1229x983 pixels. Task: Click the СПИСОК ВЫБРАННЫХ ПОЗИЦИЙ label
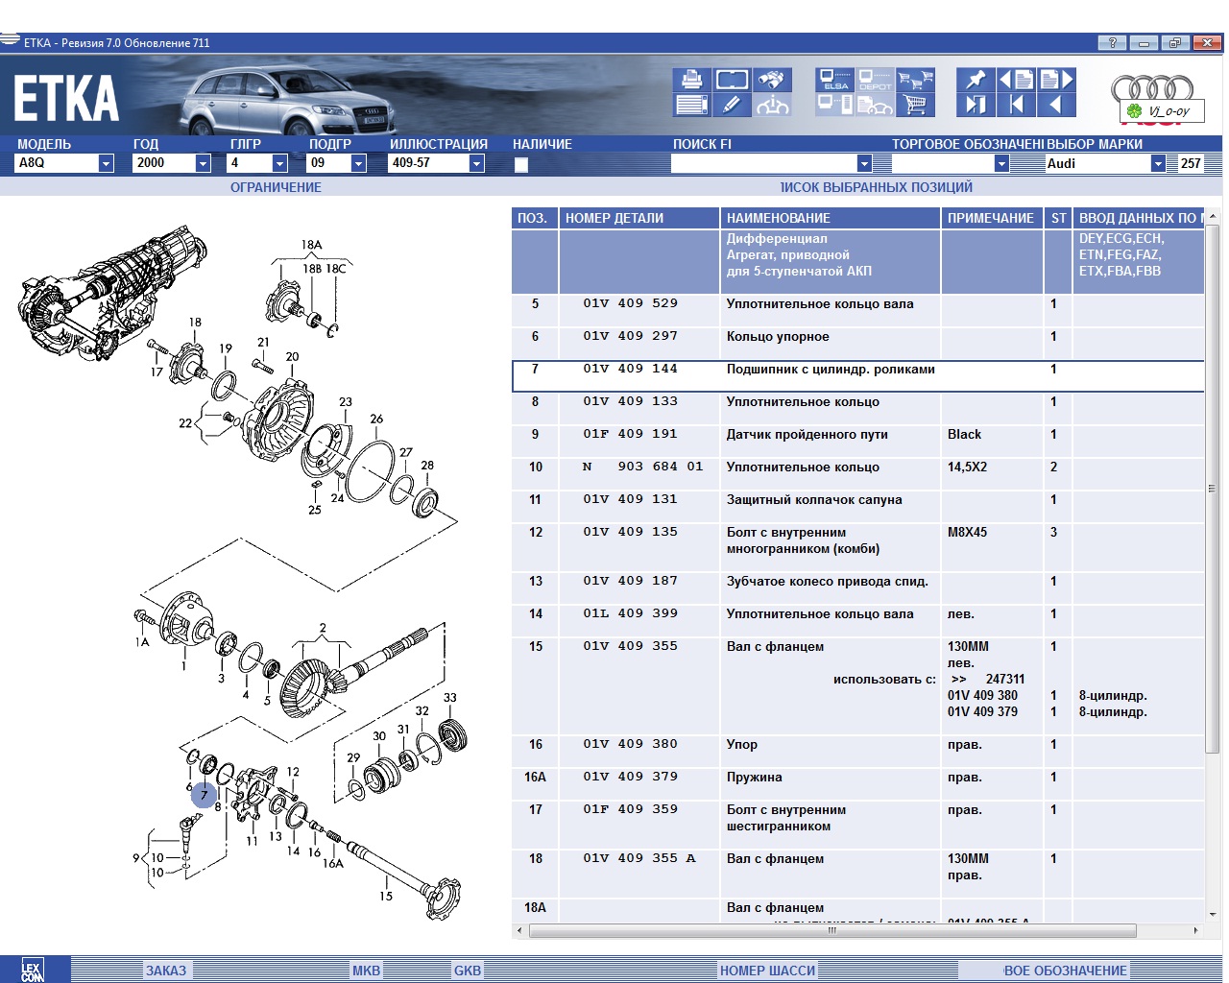coord(876,187)
